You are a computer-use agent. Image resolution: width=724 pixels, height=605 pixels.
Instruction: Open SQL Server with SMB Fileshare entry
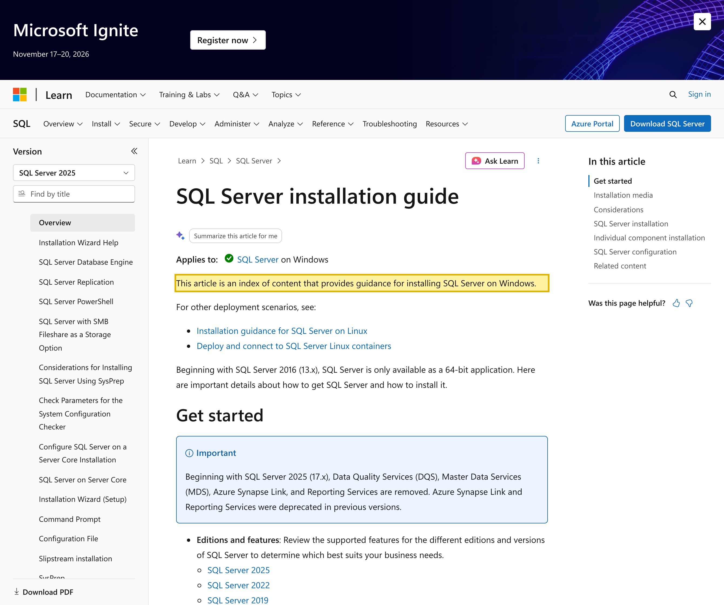point(75,335)
